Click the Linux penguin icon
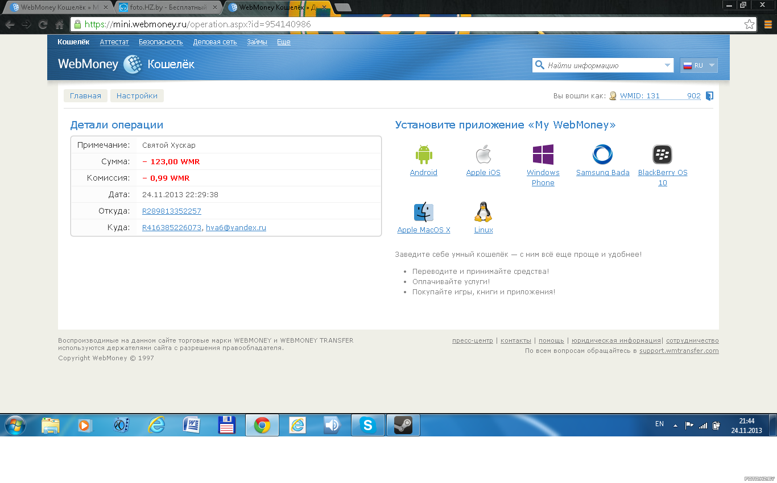The width and height of the screenshot is (777, 483). pos(483,212)
